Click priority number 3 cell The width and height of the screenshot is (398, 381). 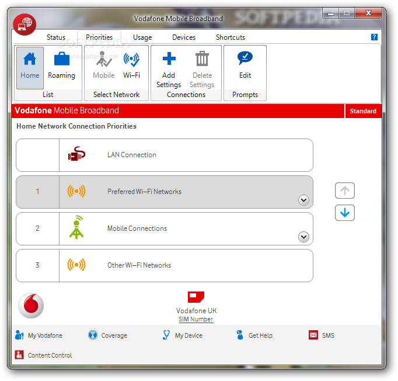[37, 265]
